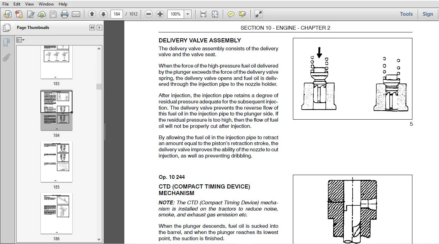Click fit one full page icon
Screen dimensions: 439x244
point(215,14)
